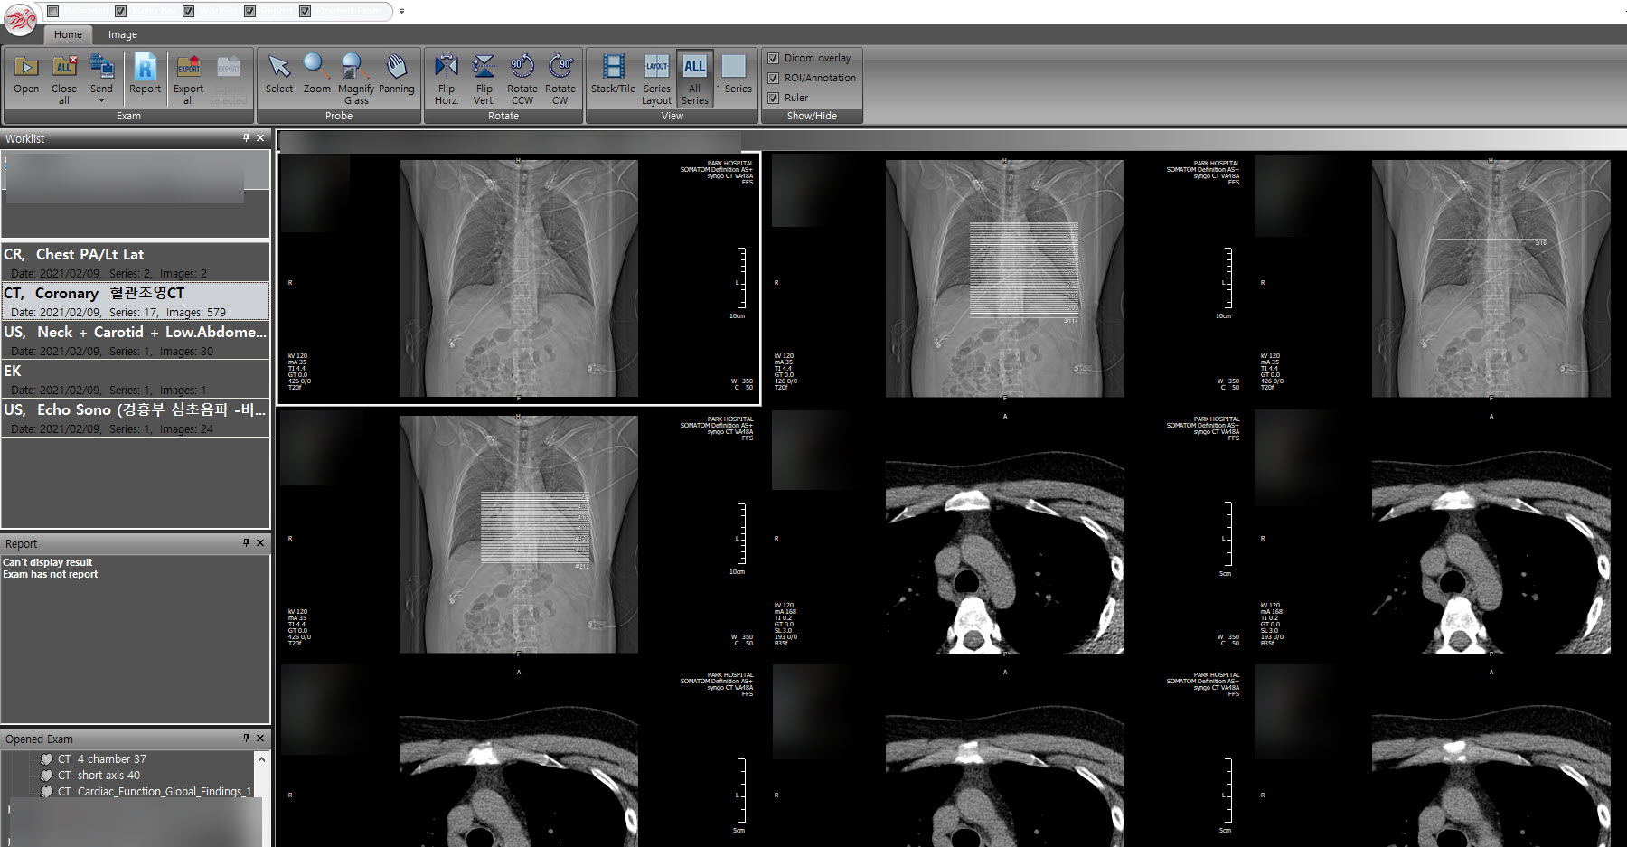Switch to Stack/Tile view

[x=613, y=75]
